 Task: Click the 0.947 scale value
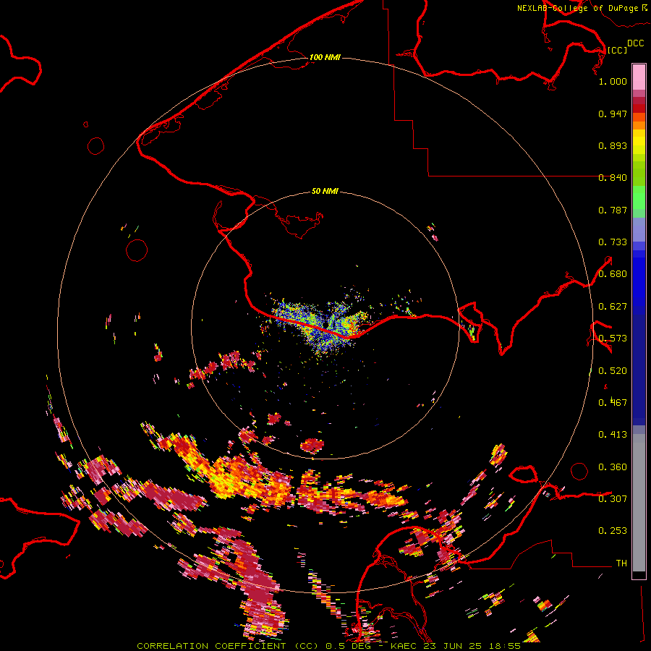pos(613,114)
